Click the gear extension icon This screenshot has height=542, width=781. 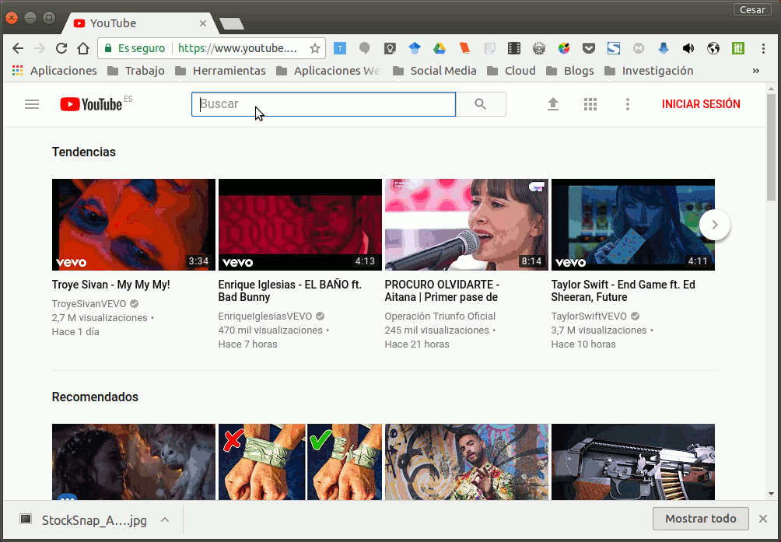pos(539,48)
